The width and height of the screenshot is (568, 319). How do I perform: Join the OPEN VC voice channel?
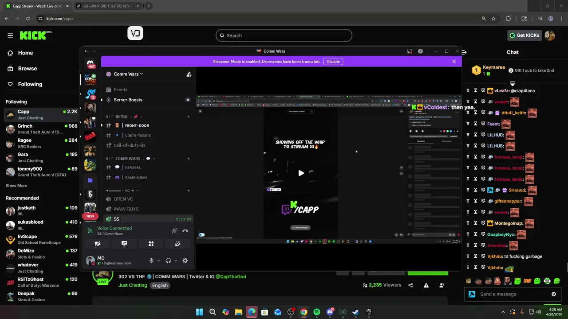(x=148, y=199)
